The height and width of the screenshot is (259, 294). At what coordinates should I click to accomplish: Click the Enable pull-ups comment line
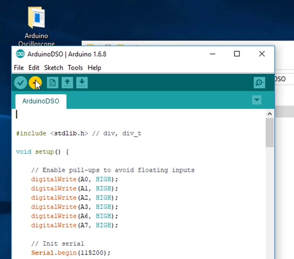[113, 170]
